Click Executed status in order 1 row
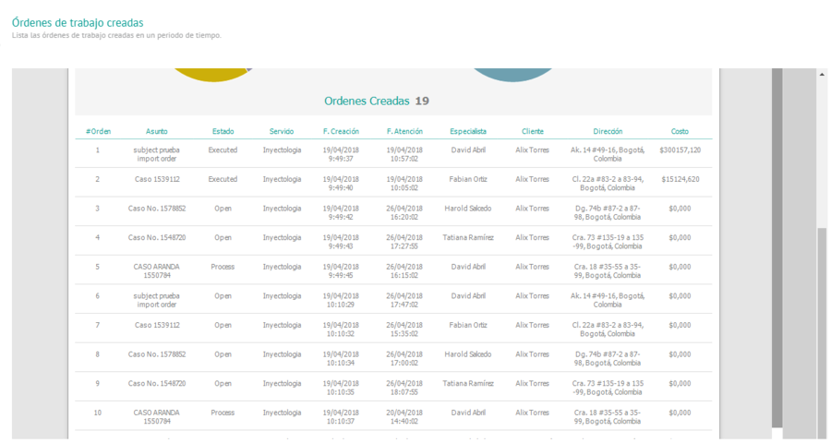This screenshot has width=831, height=443. [223, 150]
